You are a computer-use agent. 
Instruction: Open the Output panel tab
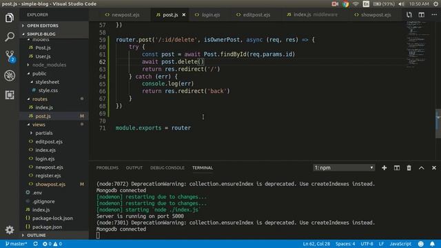click(134, 168)
